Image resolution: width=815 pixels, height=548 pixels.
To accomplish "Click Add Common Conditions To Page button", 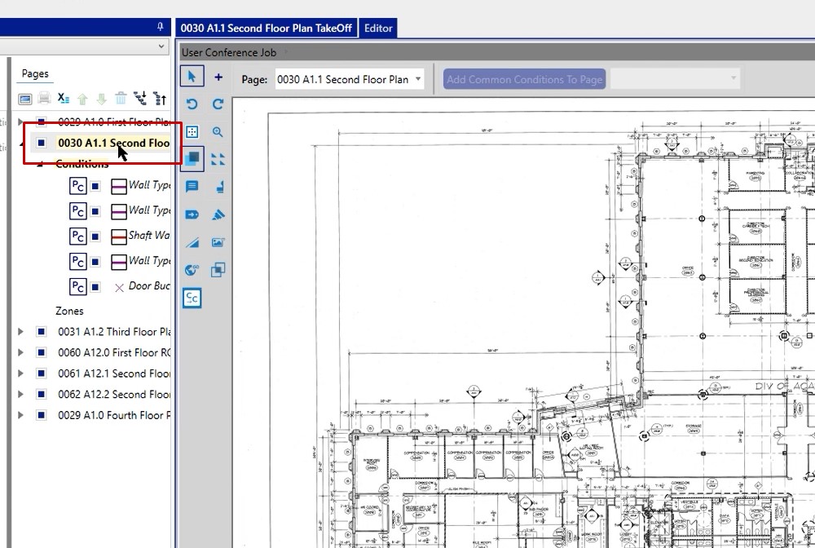I will (x=525, y=79).
